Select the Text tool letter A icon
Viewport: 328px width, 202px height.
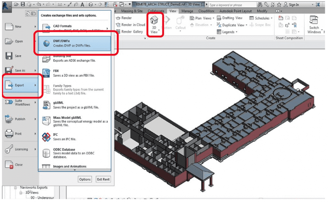(x=83, y=4)
